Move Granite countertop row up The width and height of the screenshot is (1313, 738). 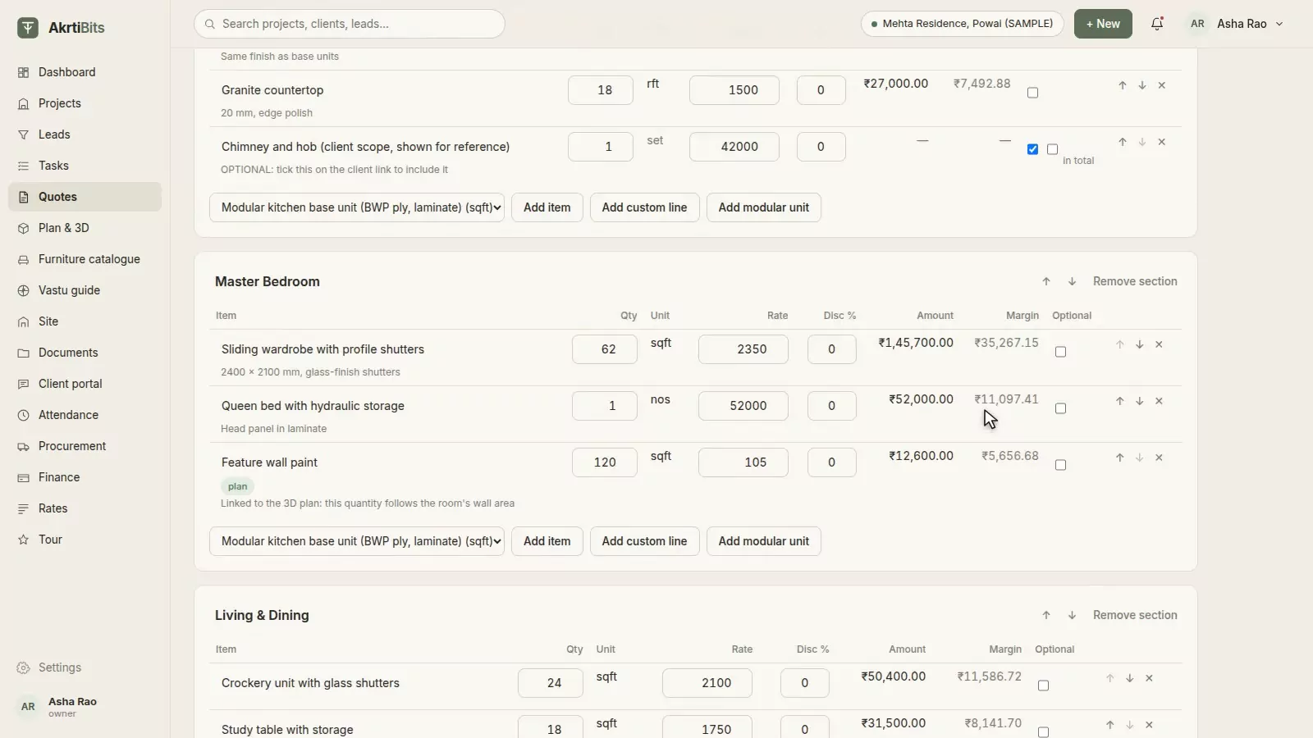[x=1123, y=85]
